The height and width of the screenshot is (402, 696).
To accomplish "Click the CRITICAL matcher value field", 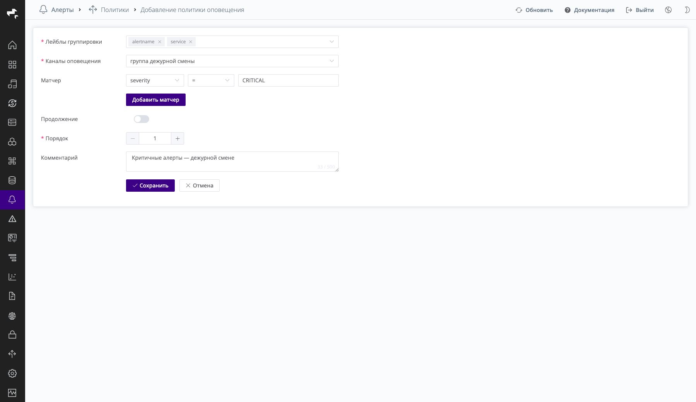I will (288, 80).
